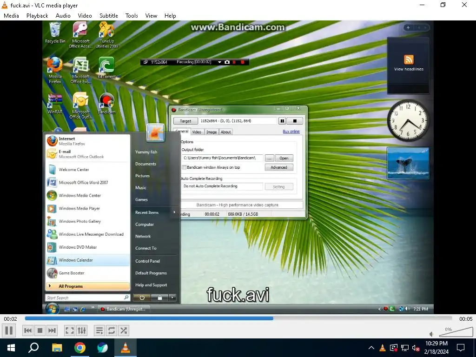Click WinRAR desktop icon in the video
This screenshot has height=357, width=476.
click(55, 104)
